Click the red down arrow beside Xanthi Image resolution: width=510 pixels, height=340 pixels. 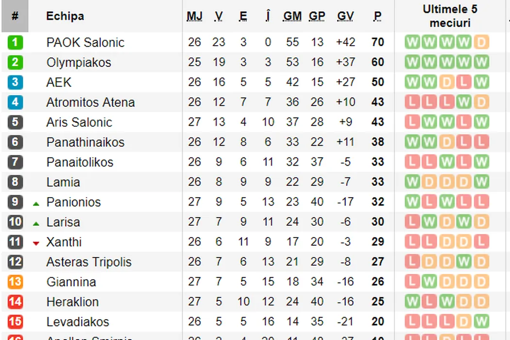click(36, 243)
